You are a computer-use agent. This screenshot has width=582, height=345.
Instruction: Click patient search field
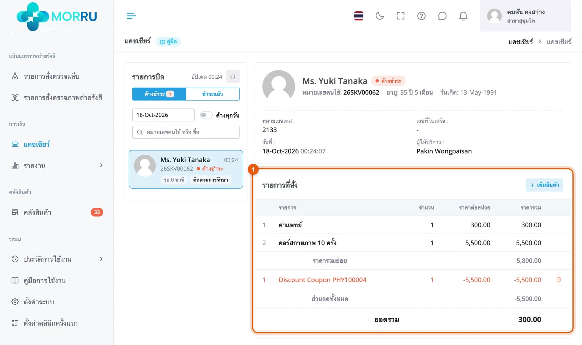tap(186, 132)
